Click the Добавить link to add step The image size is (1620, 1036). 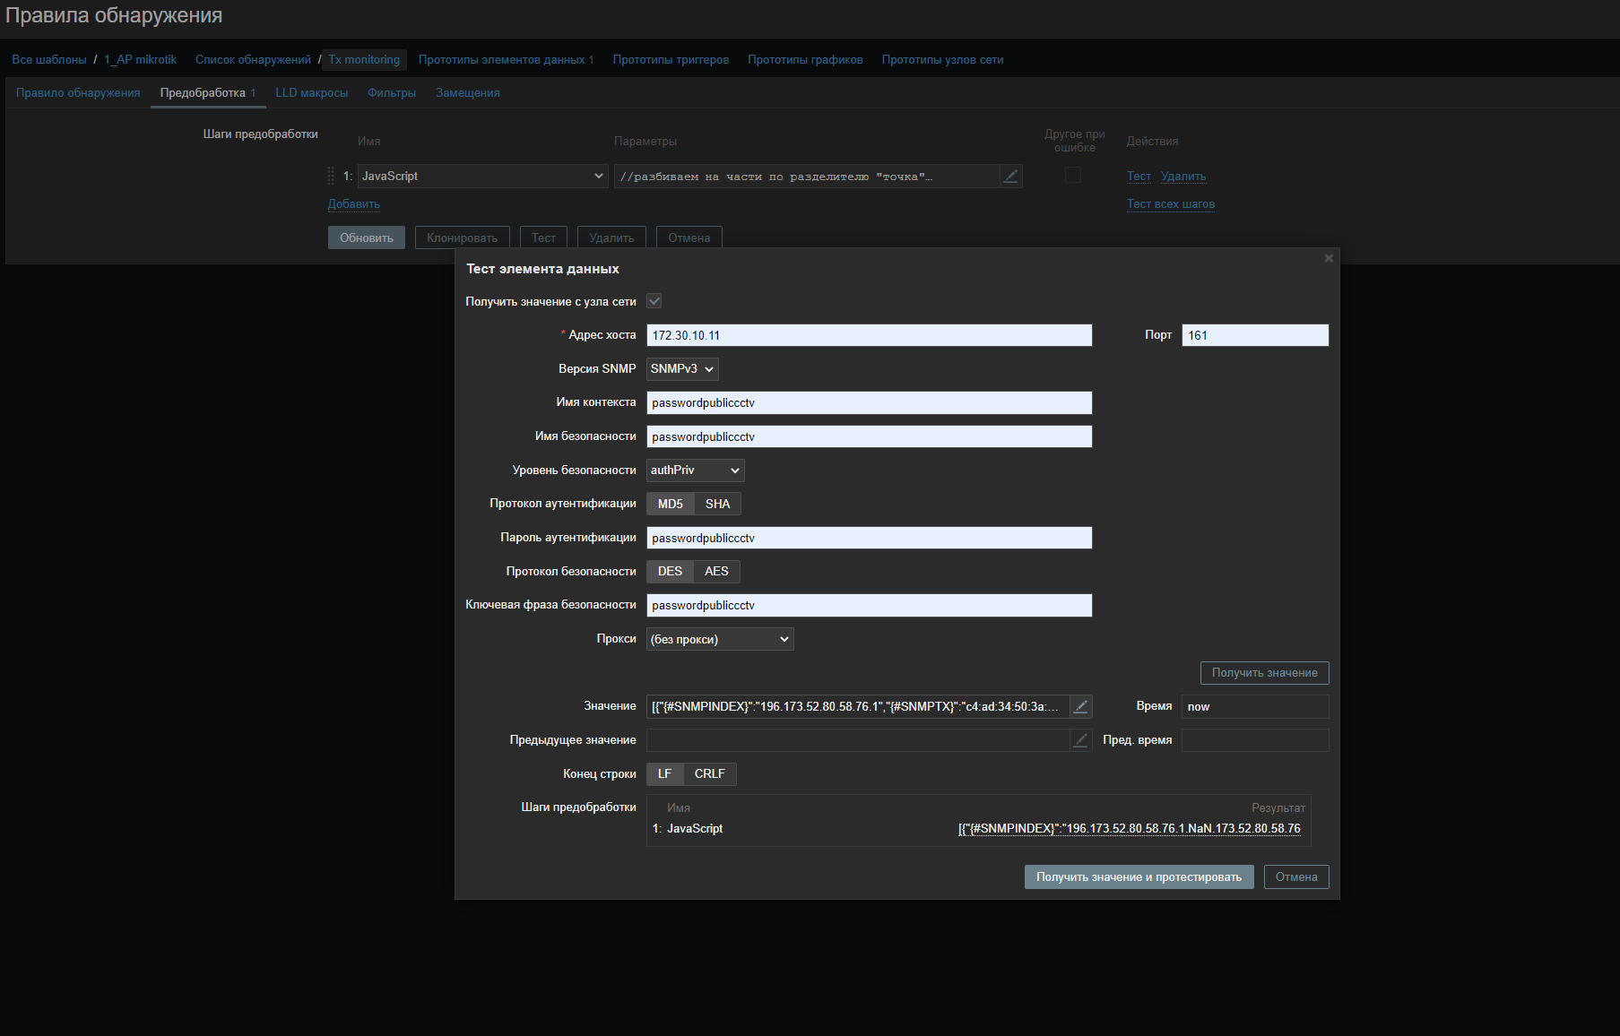354,204
